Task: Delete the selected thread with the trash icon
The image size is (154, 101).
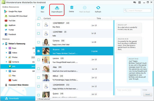Action: pyautogui.click(x=72, y=9)
